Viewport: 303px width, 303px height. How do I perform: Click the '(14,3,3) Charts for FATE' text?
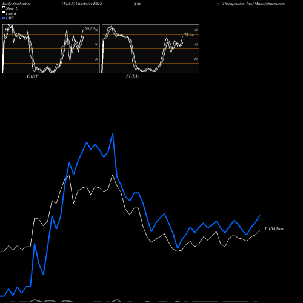(x=82, y=4)
